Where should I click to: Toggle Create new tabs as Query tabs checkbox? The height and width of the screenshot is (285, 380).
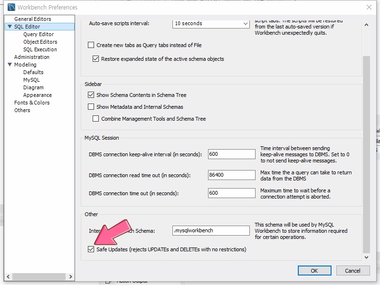(91, 45)
